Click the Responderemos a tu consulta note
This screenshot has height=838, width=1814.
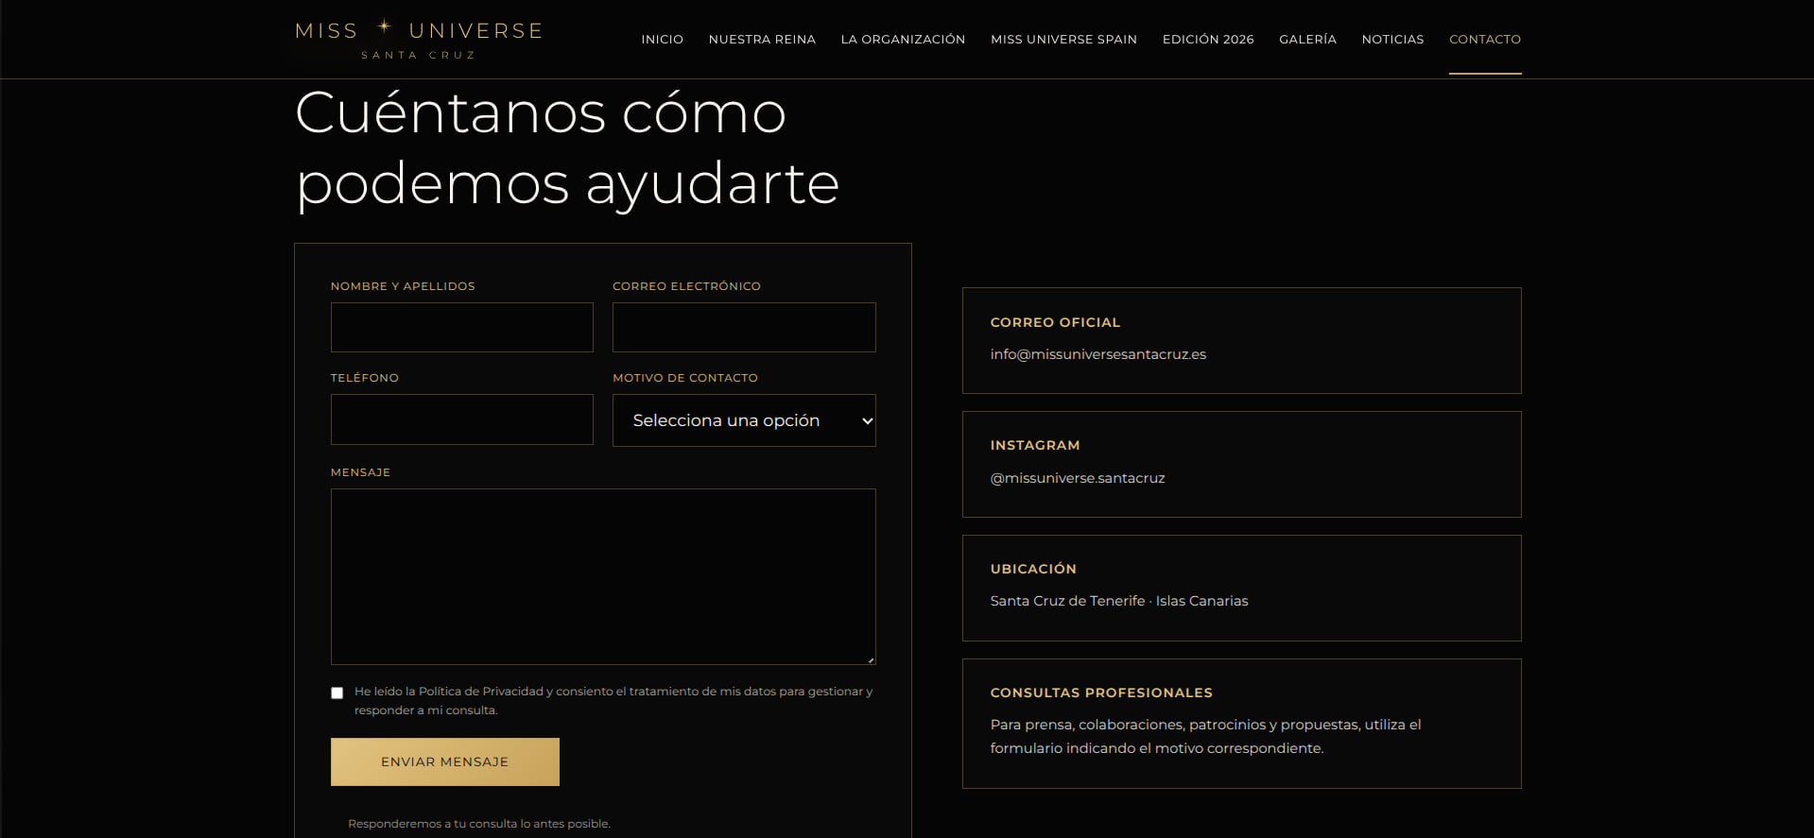479,824
